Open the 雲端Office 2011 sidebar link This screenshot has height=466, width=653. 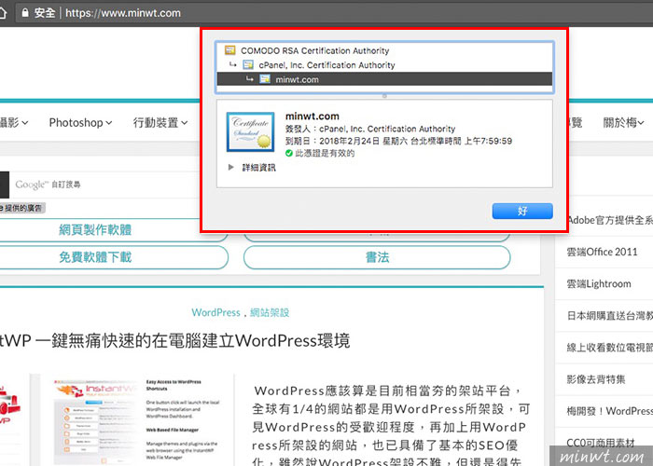pyautogui.click(x=602, y=252)
